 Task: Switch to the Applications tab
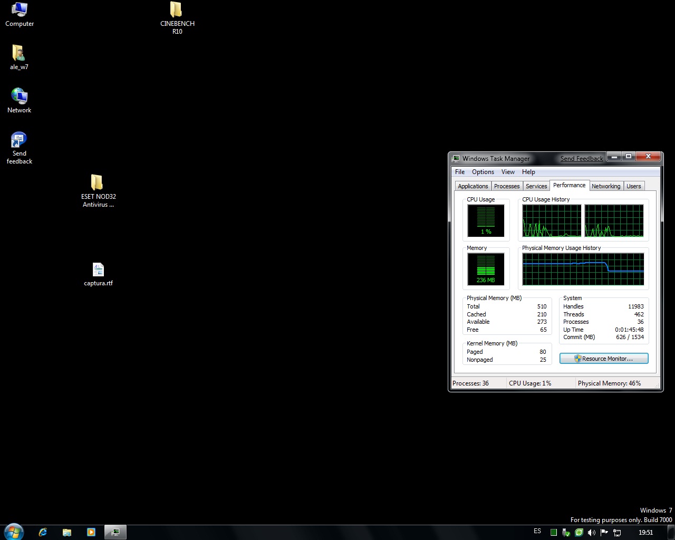click(473, 186)
